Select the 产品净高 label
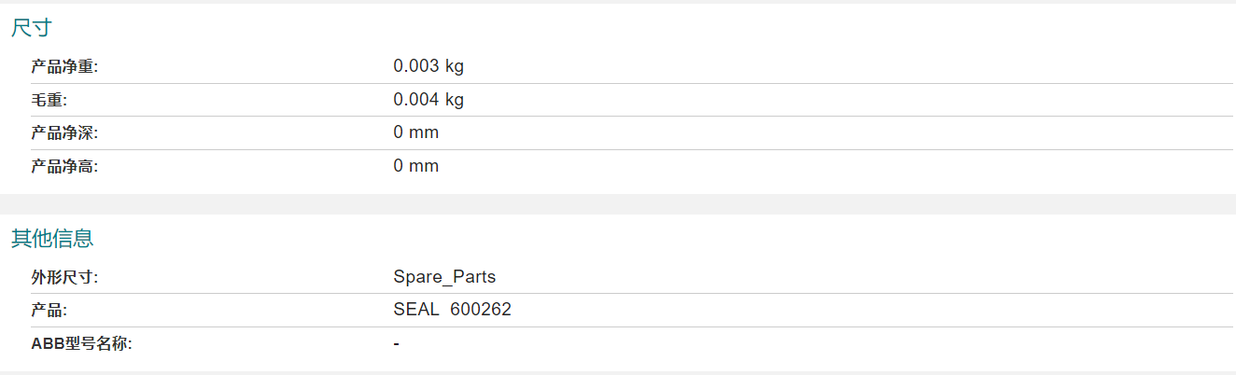This screenshot has width=1236, height=375. click(64, 167)
